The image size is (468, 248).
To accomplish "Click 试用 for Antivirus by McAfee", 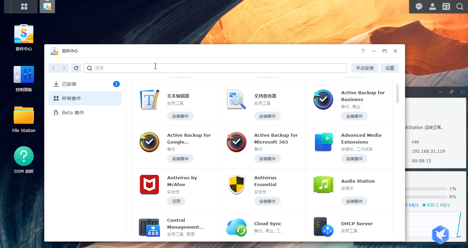I will click(176, 201).
